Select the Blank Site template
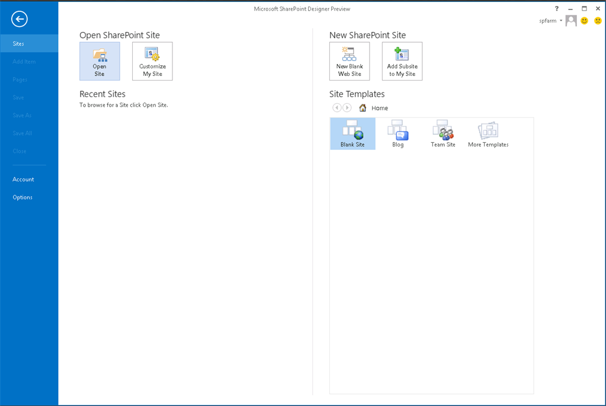 tap(352, 134)
